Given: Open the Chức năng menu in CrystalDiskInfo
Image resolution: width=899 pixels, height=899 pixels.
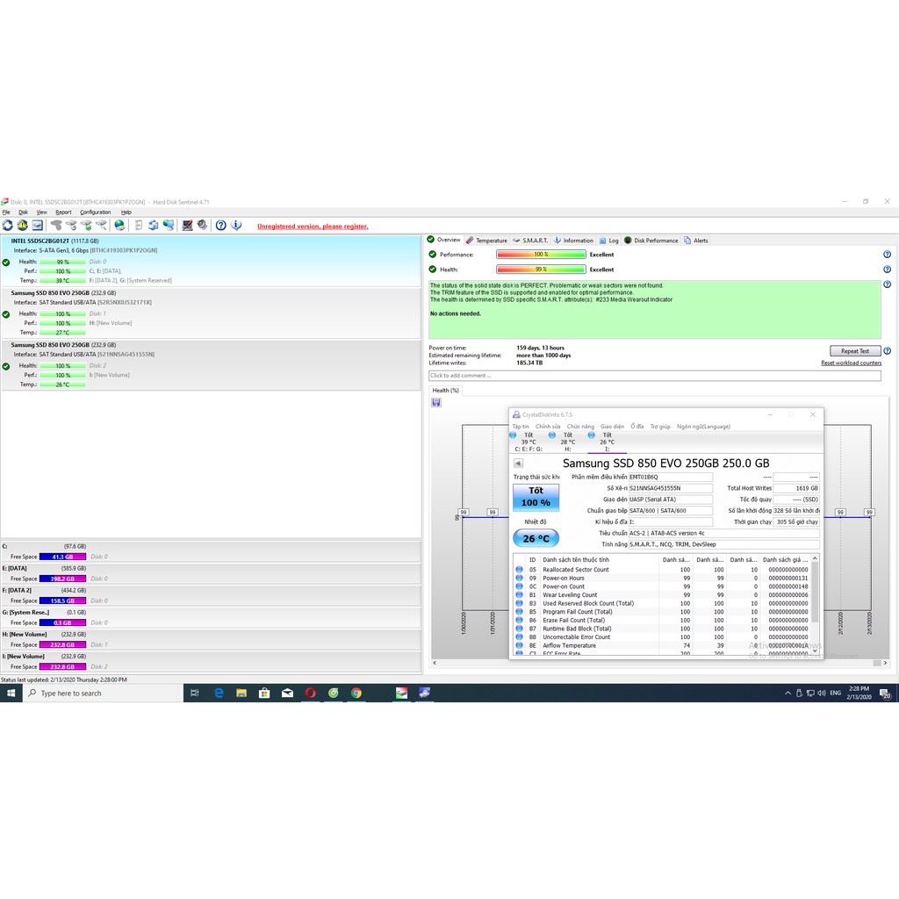Looking at the screenshot, I should pos(580,427).
